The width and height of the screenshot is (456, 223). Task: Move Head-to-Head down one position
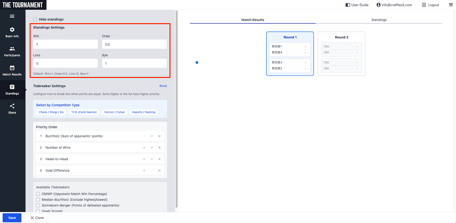[152, 159]
